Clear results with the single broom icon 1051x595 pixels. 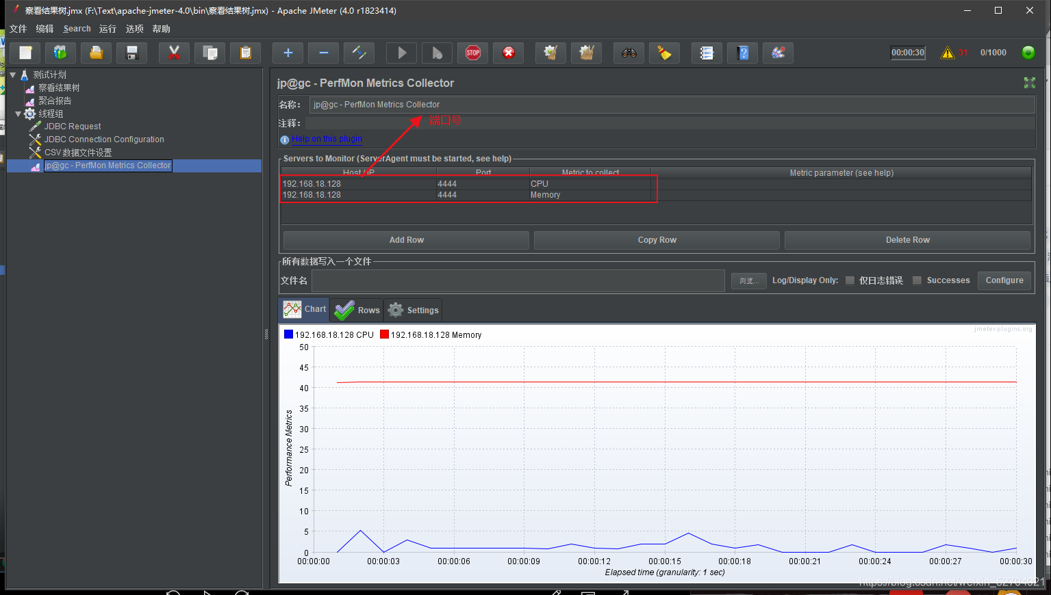point(550,53)
